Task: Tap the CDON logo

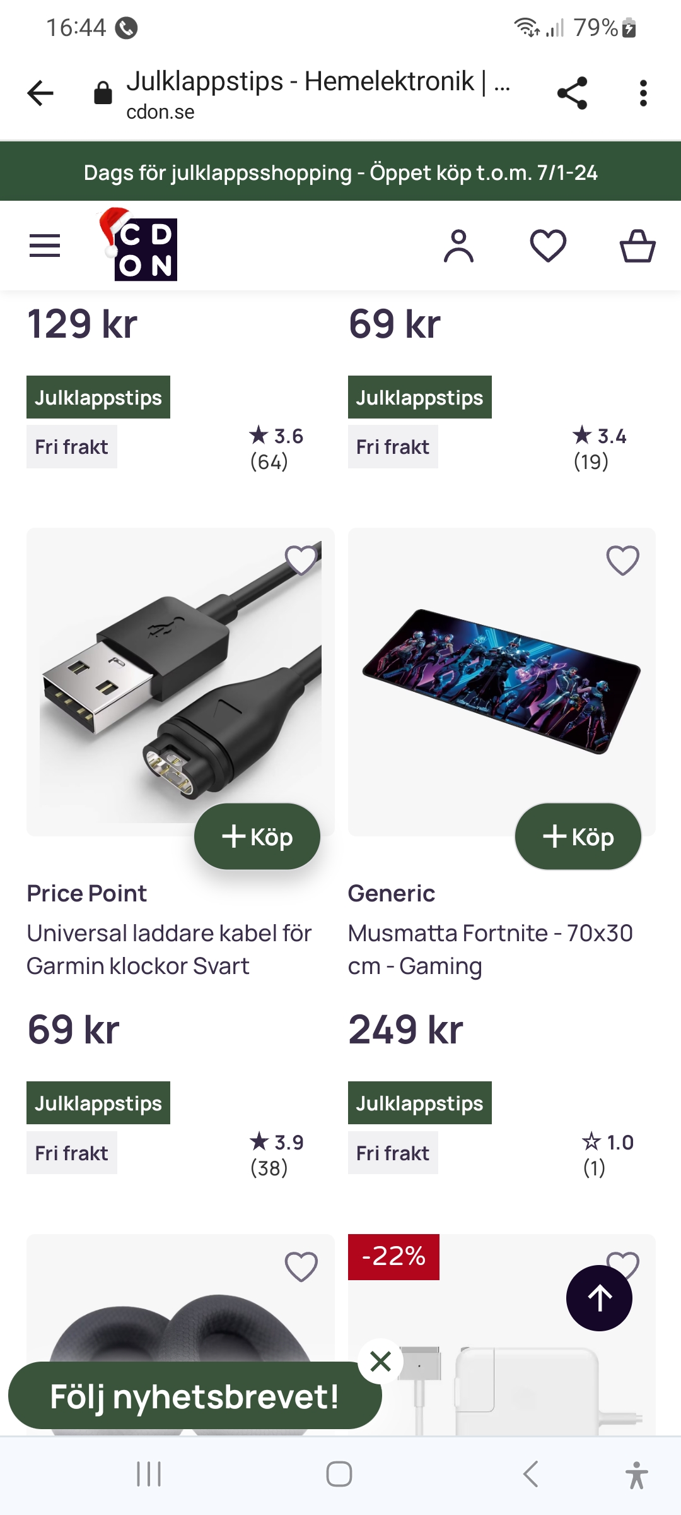Action: click(140, 246)
